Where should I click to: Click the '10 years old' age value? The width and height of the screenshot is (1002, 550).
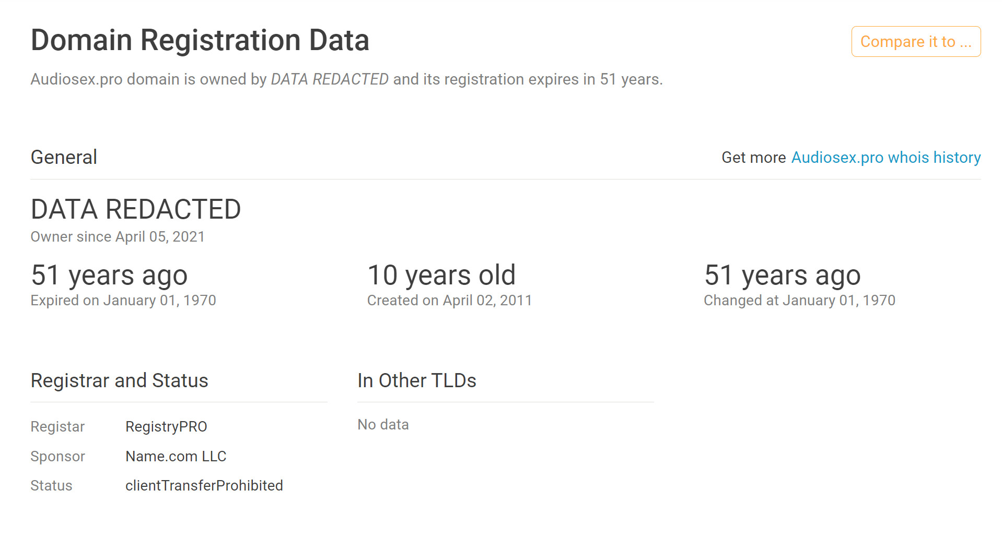point(441,275)
